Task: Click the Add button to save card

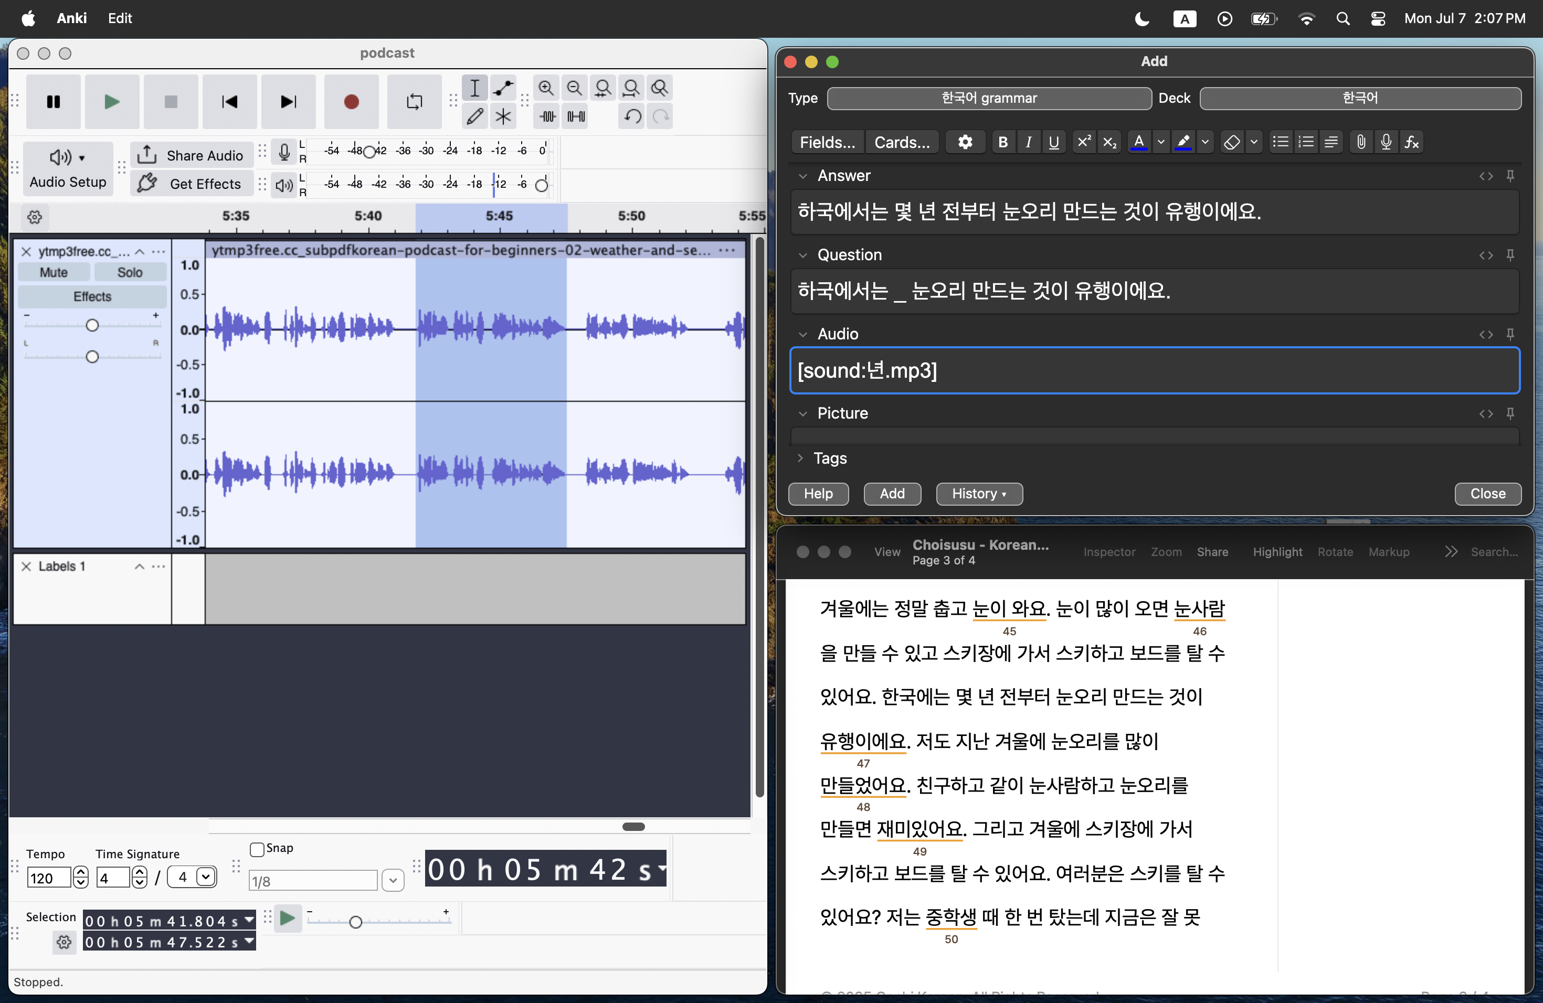Action: coord(892,494)
